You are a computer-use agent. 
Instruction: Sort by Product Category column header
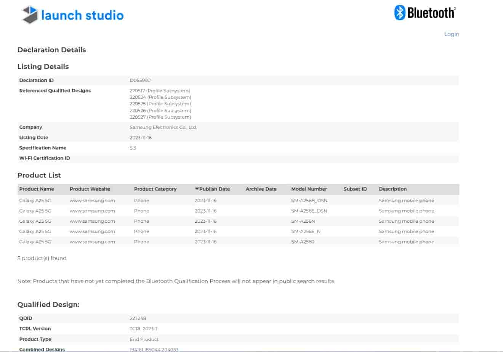155,189
